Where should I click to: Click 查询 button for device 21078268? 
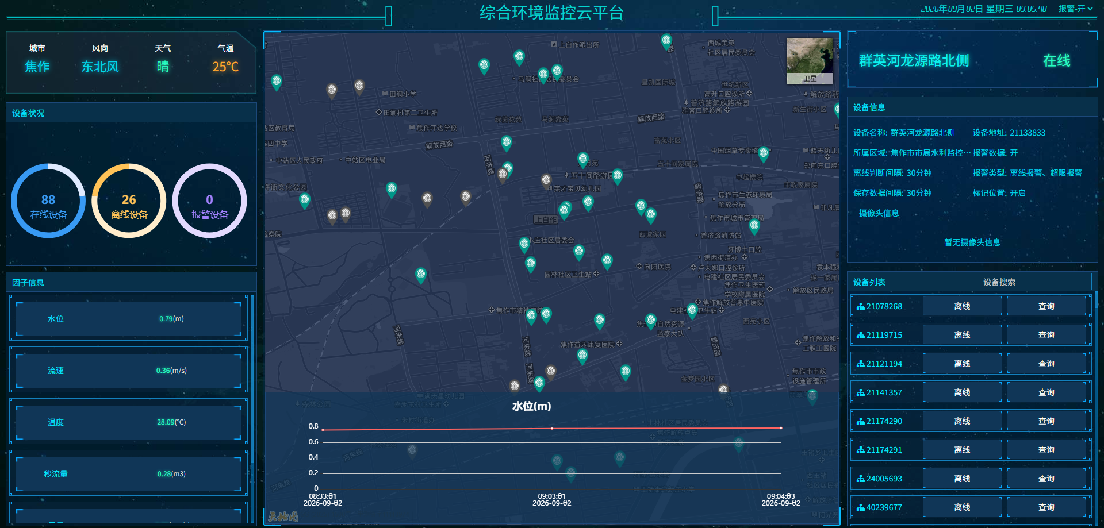1046,306
